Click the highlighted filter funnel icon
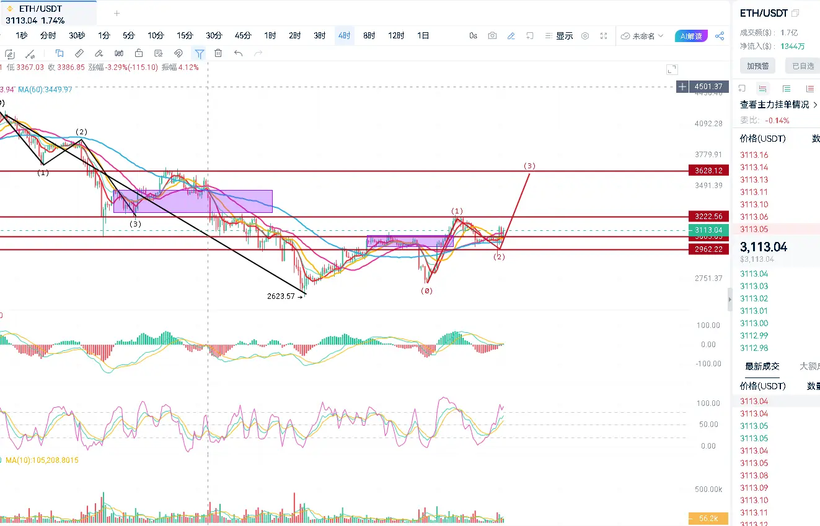This screenshot has height=526, width=820. pos(199,53)
